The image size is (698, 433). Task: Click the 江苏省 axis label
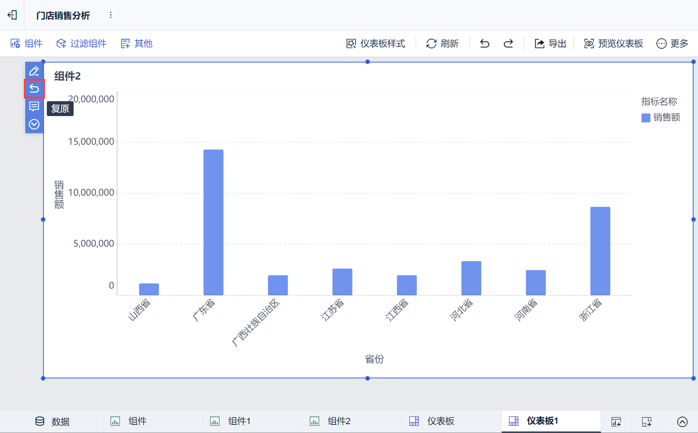(x=333, y=310)
